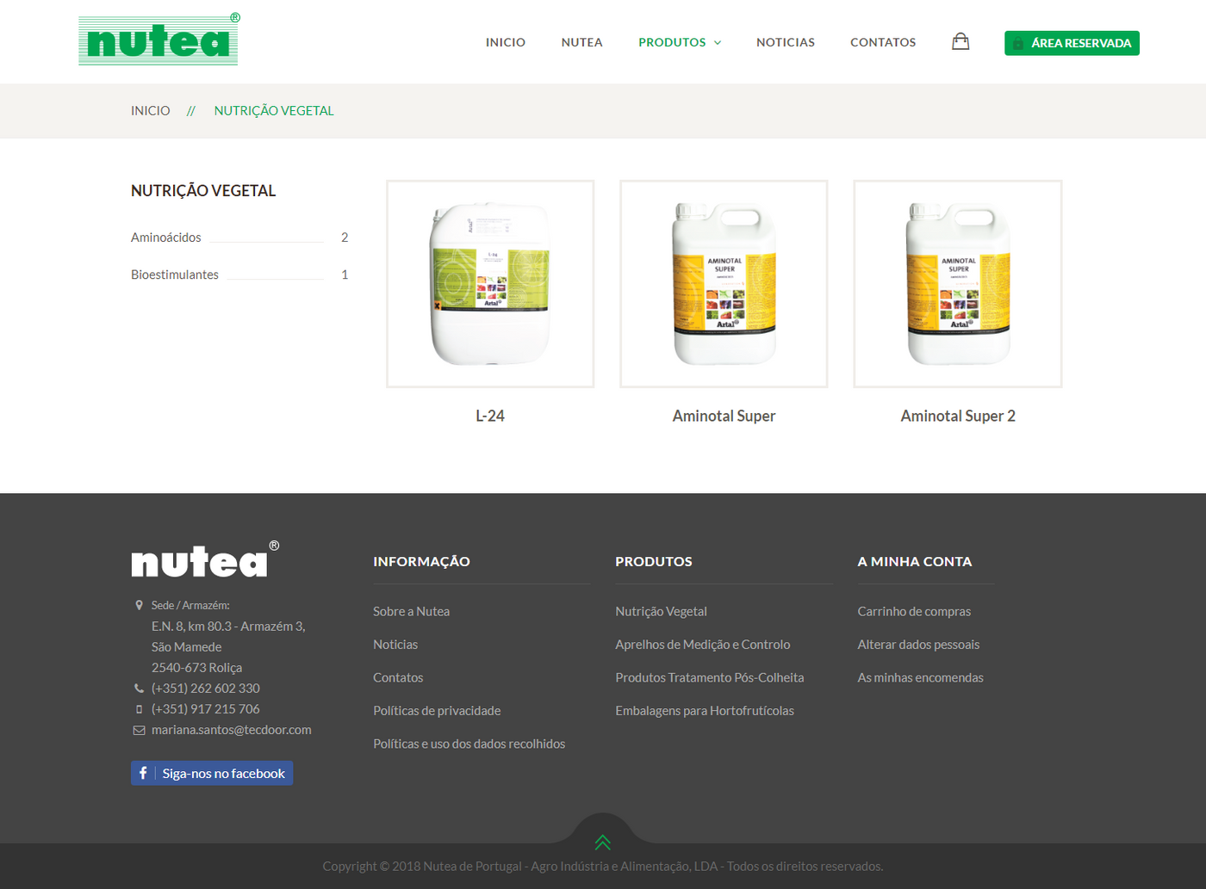Click Nutrição Vegetal in the breadcrumb

tap(274, 110)
